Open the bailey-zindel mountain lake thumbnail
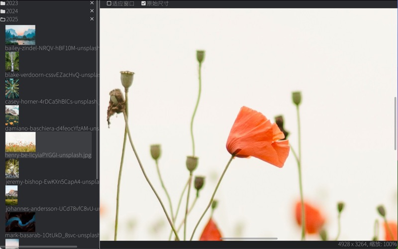398x249 pixels. 20,35
